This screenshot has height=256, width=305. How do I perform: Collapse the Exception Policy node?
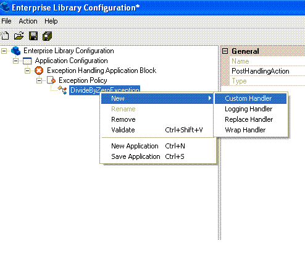pos(39,80)
